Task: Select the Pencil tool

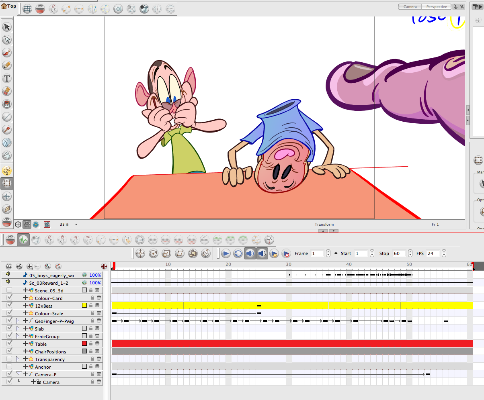Action: pos(6,65)
